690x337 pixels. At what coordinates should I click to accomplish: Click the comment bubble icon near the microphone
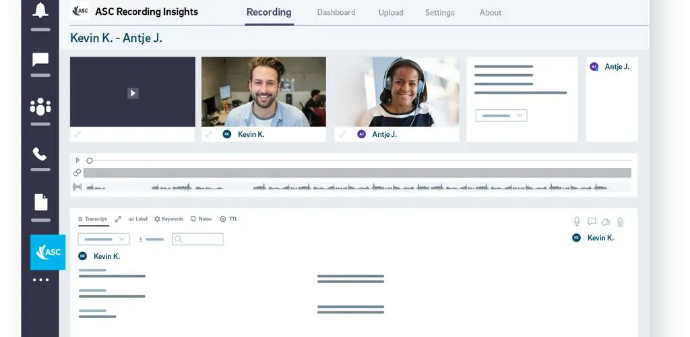tap(592, 221)
